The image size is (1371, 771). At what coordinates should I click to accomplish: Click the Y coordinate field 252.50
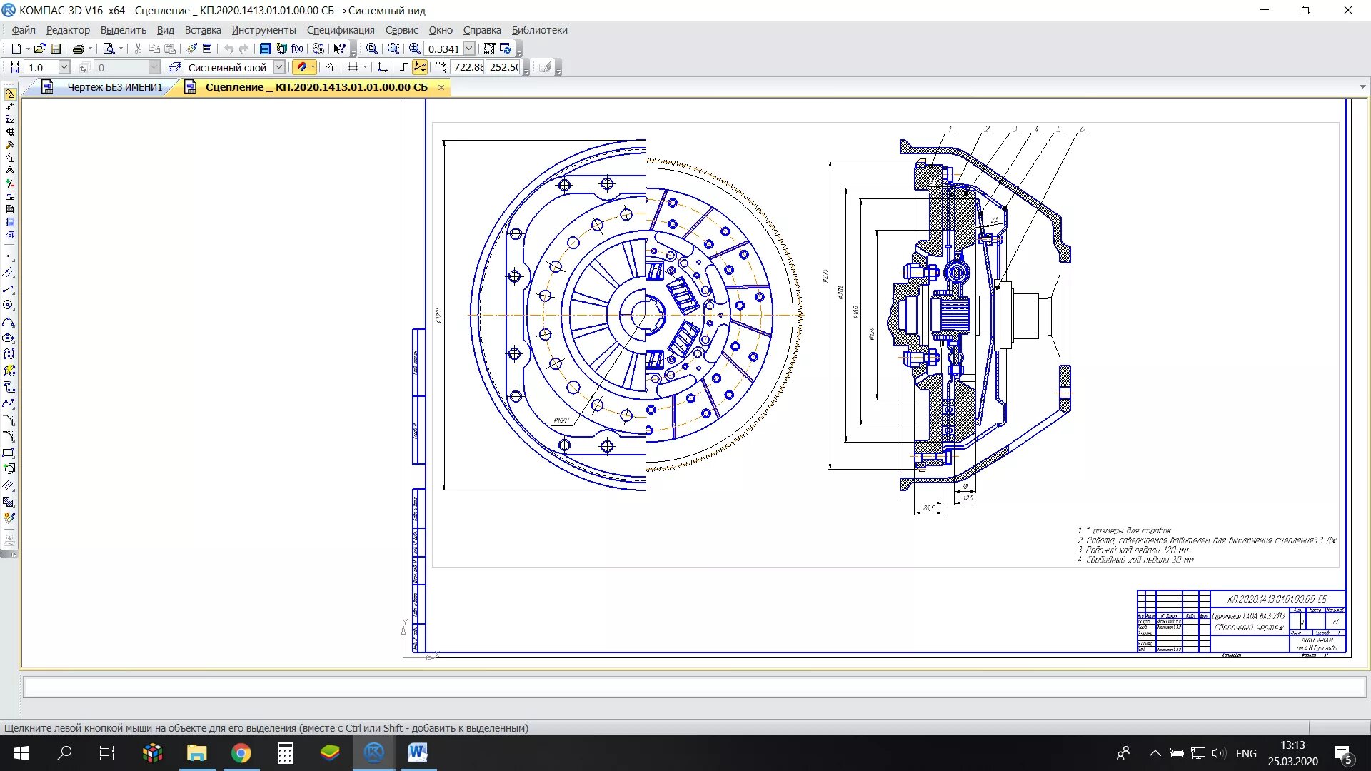[x=503, y=67]
